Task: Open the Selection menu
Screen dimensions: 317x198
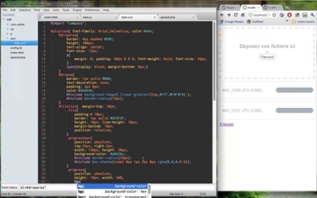Action: pos(25,10)
